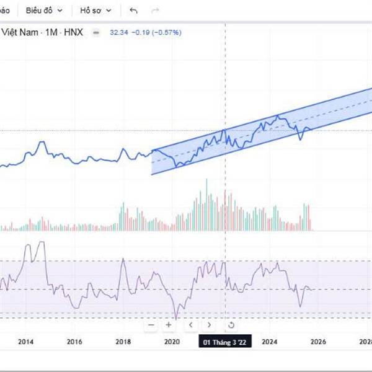Image resolution: width=372 pixels, height=372 pixels.
Task: Move the chart right with the arrow button
Action: (209, 325)
